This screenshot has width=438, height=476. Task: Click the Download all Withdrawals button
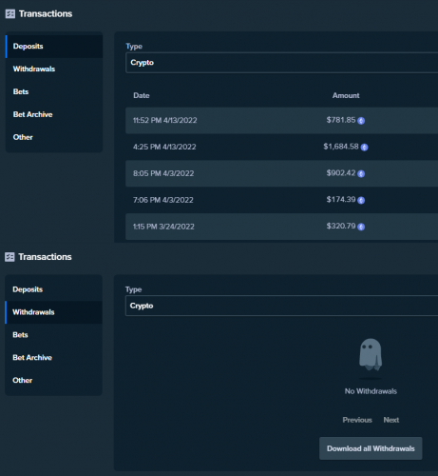371,448
